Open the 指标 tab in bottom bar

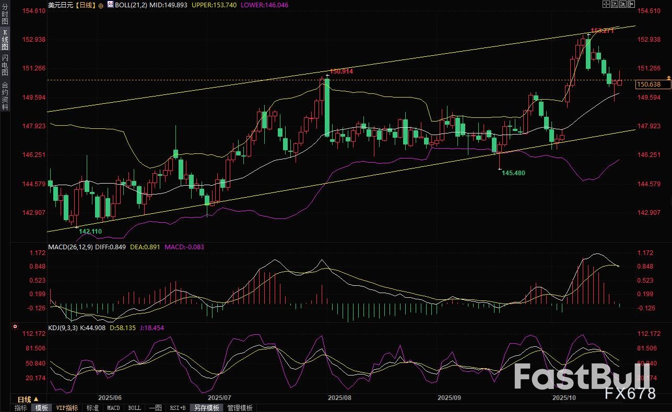click(x=21, y=408)
